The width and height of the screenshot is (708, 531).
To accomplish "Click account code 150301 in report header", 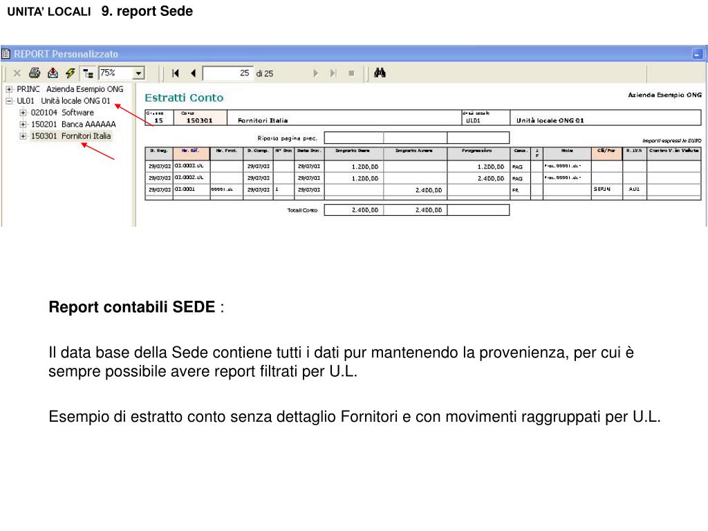I will [199, 120].
